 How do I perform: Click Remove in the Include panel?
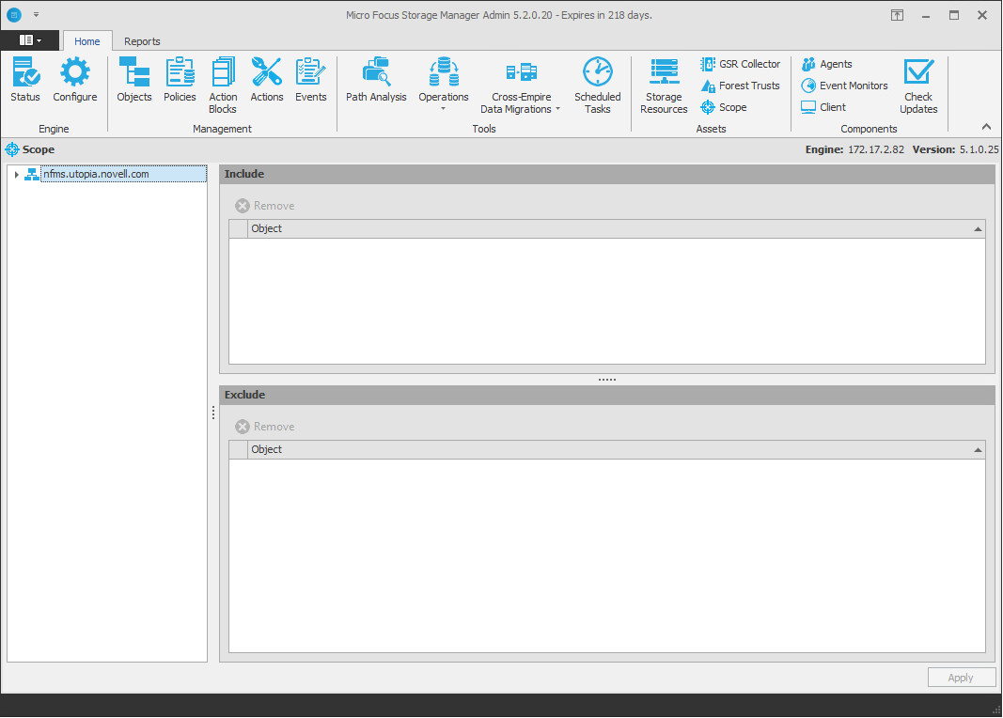(265, 206)
